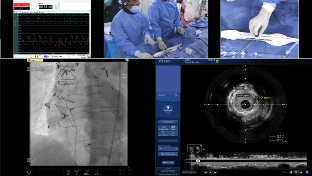The height and width of the screenshot is (176, 312).
Task: Click the red square icon on hemodynamic status bar
Action: point(89,57)
